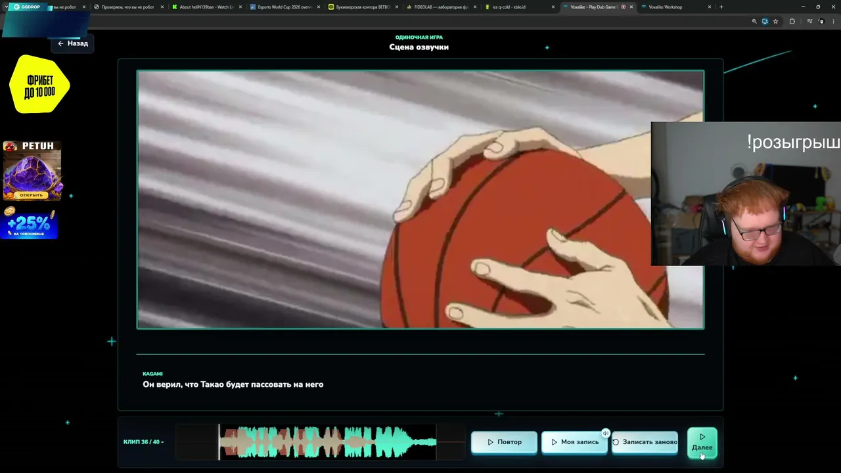Click the anime basketball video frame

(420, 199)
